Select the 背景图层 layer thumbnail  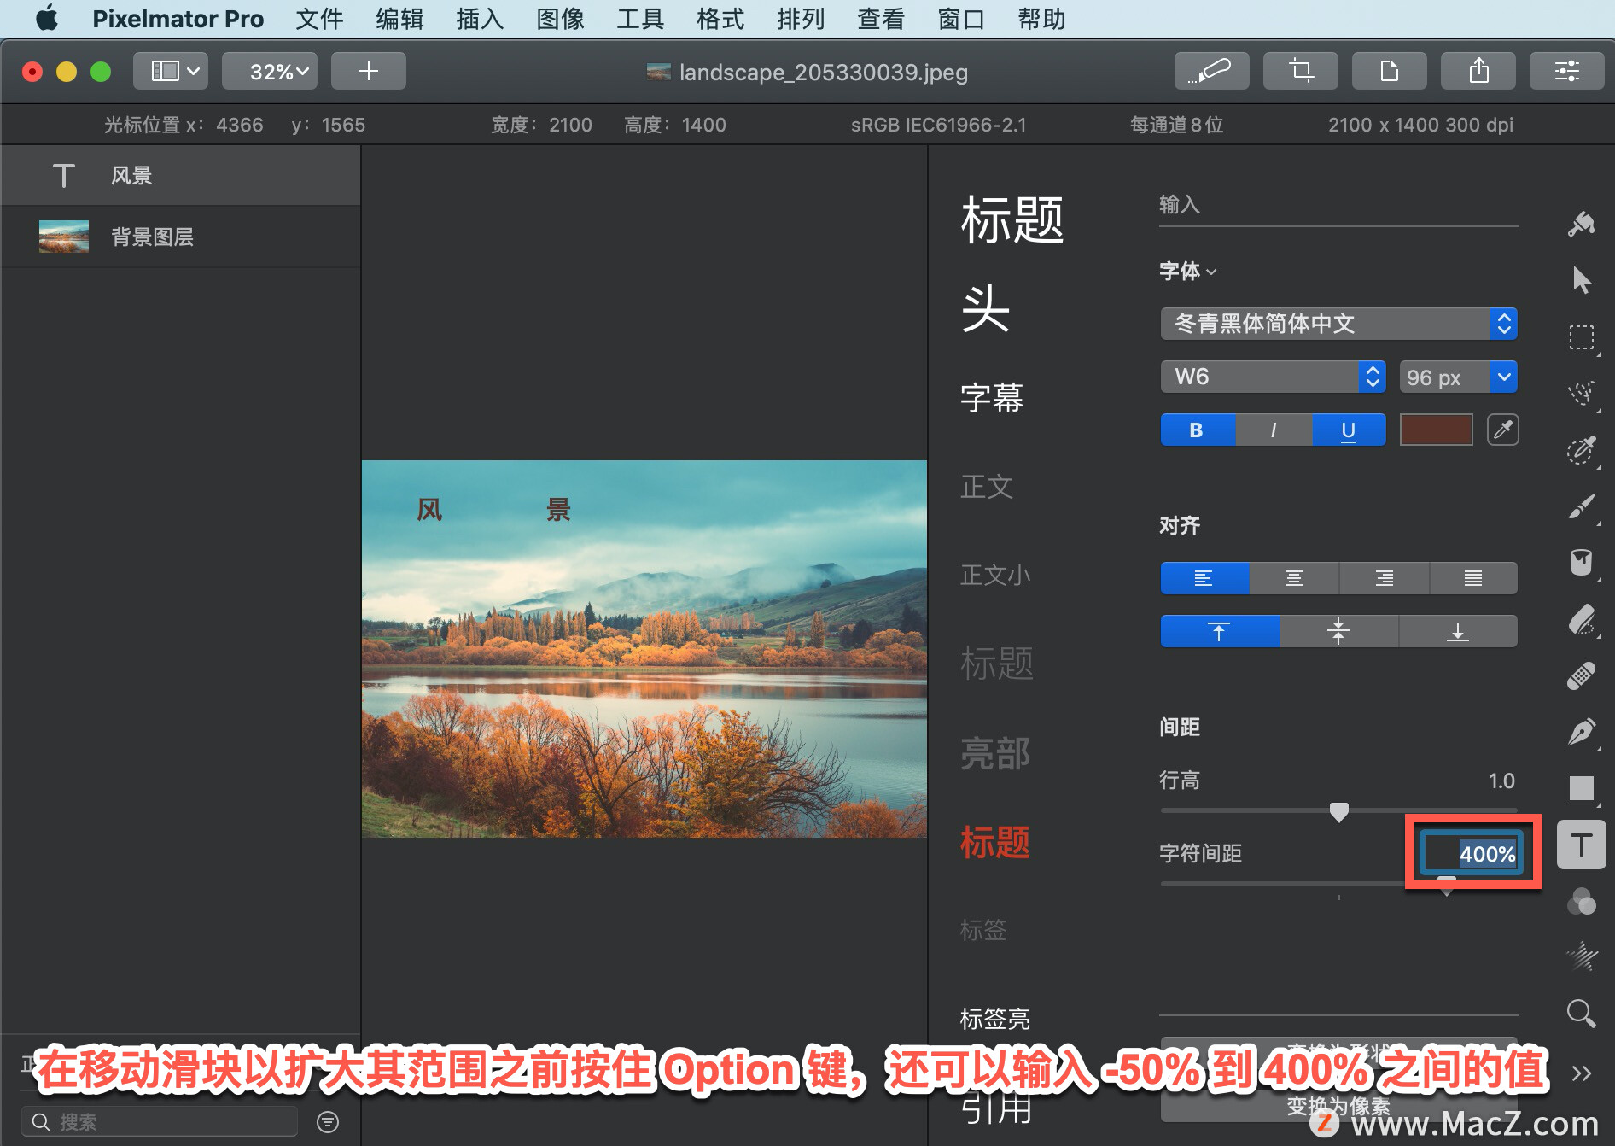tap(64, 237)
